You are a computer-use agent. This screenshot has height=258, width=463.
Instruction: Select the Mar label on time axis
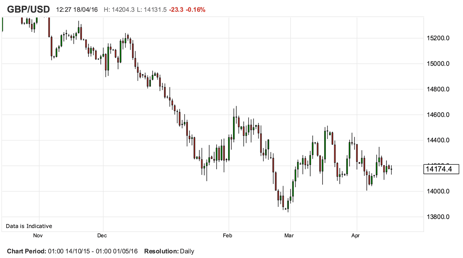pyautogui.click(x=289, y=236)
